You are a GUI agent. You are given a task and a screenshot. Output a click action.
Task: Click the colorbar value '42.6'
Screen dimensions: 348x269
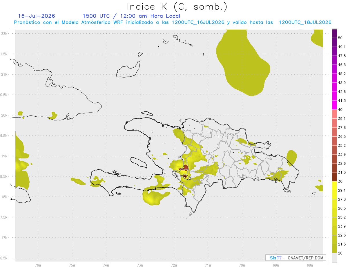point(342,92)
